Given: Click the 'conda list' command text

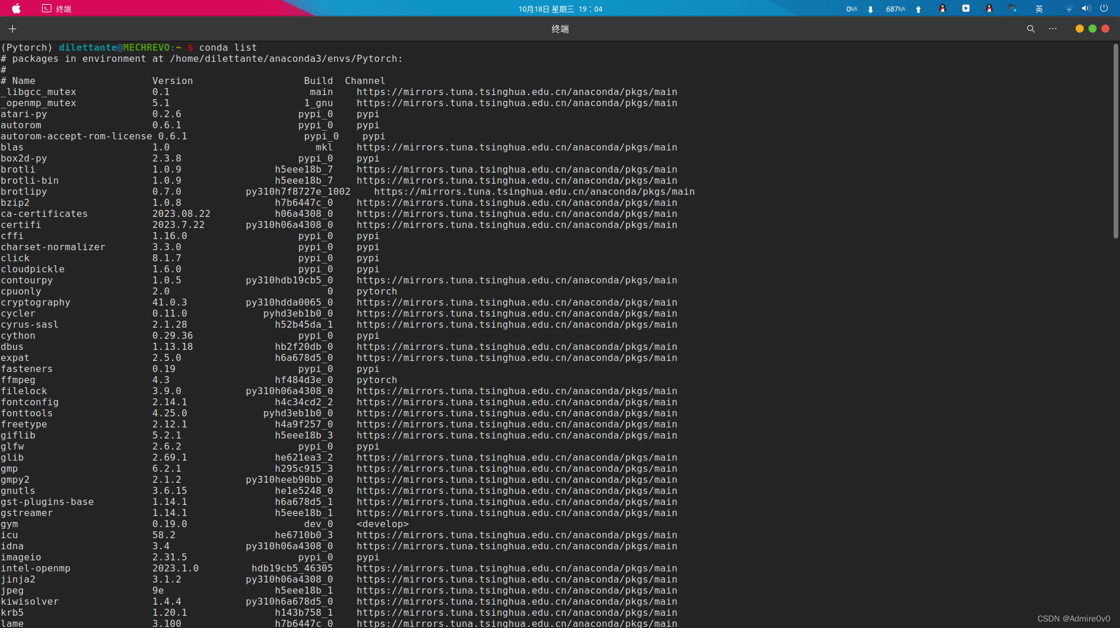Looking at the screenshot, I should click(x=228, y=48).
